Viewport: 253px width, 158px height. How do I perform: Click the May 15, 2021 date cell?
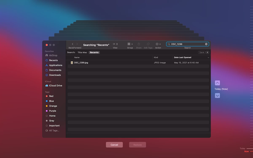tap(186, 63)
